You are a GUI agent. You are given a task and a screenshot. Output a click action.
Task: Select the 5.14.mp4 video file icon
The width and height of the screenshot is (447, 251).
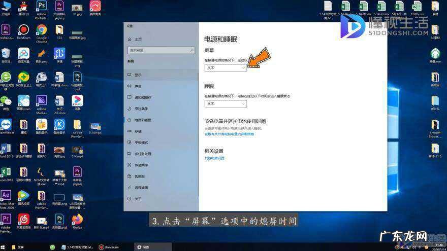click(95, 128)
